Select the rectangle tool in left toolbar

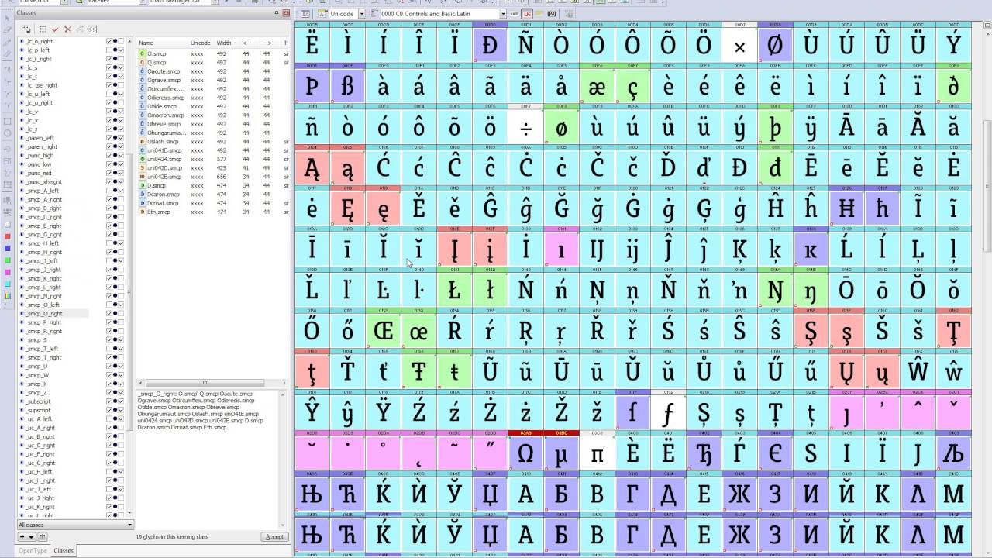(8, 122)
